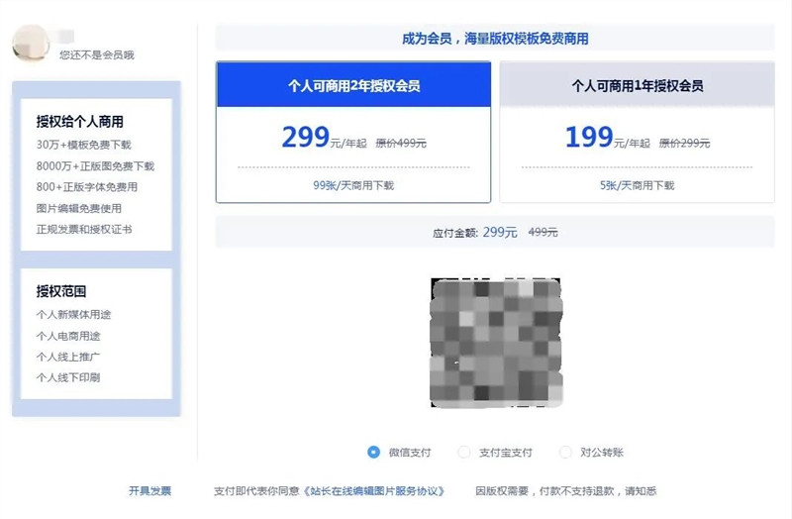Viewport: 792px width, 519px height.
Task: Choose the 个人可商用2年授权会员 plan
Action: [x=353, y=86]
